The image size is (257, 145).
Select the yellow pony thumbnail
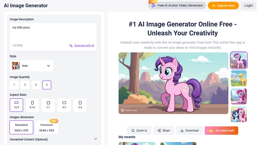pyautogui.click(x=239, y=78)
